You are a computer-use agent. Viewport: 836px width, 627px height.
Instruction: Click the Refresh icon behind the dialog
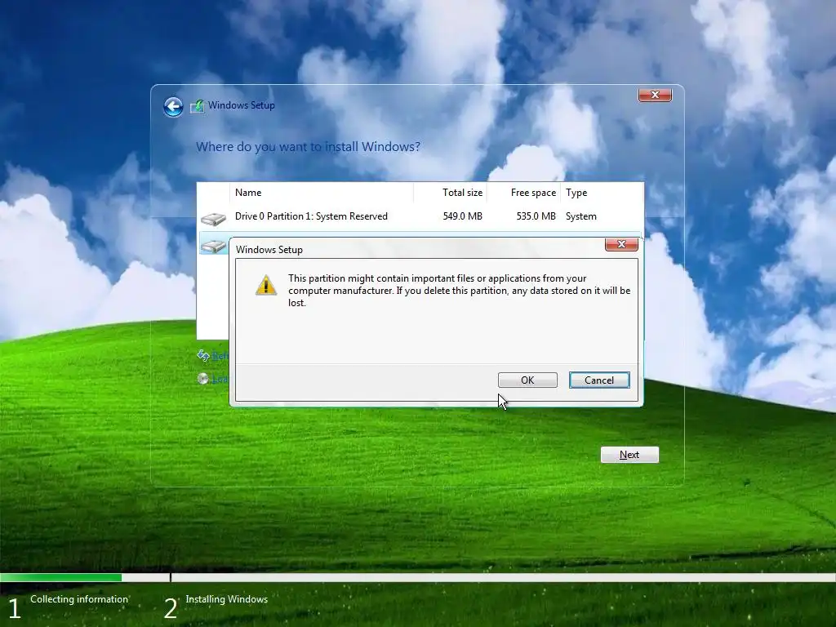pyautogui.click(x=203, y=355)
